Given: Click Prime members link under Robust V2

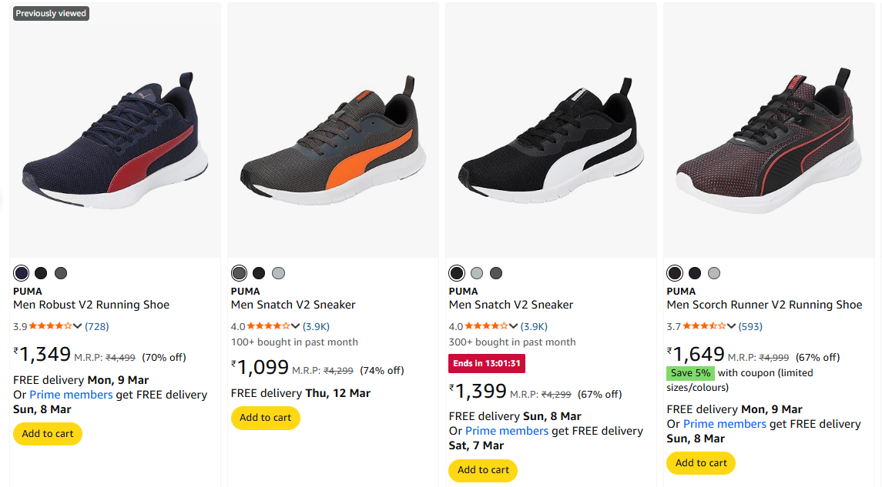Looking at the screenshot, I should point(71,395).
